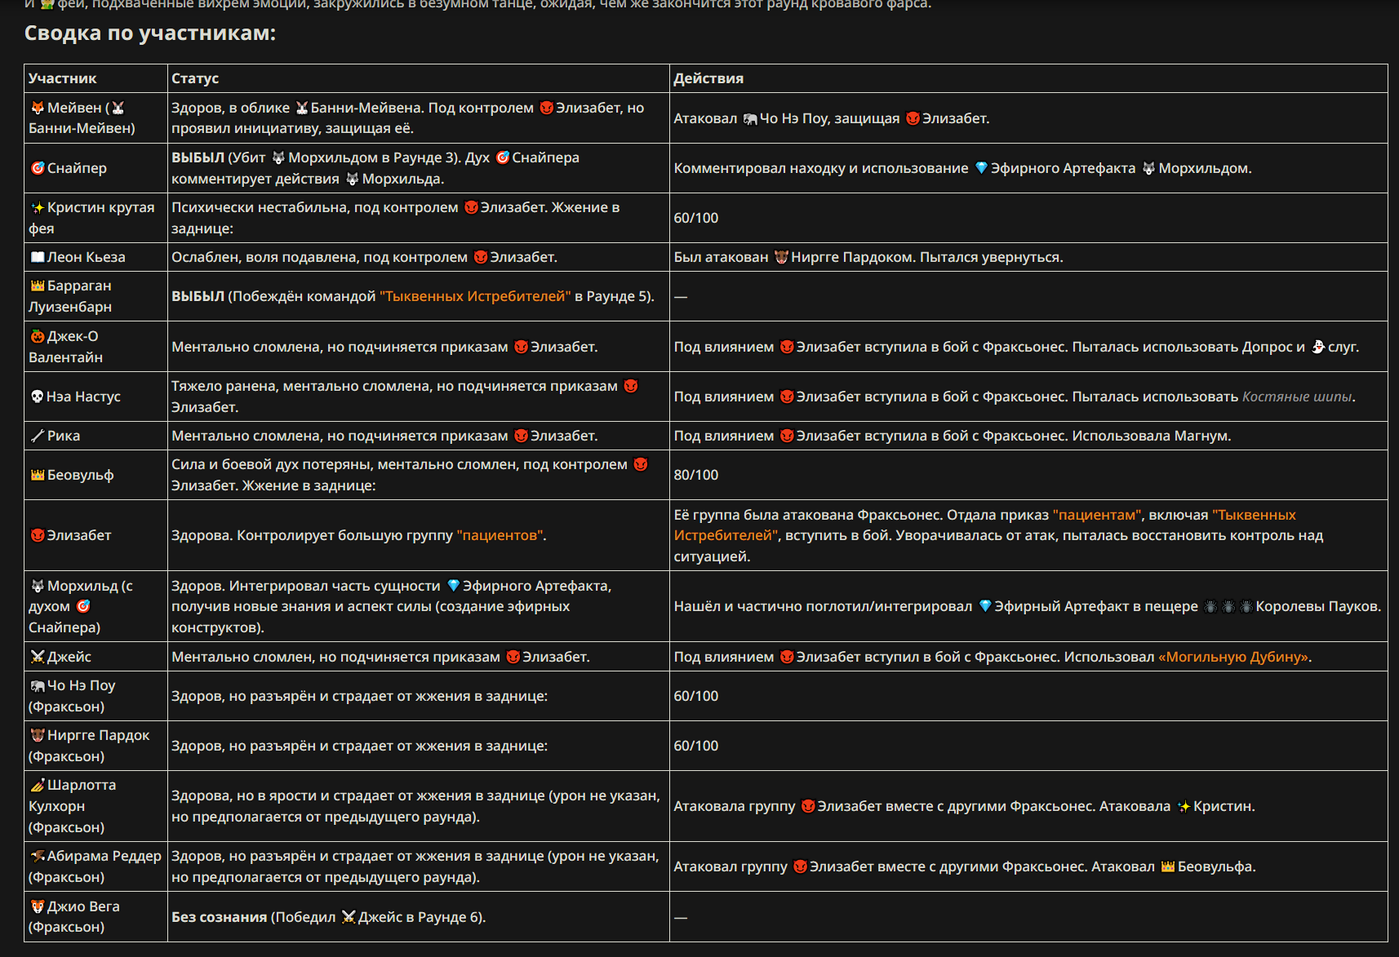Click the 60/100 value in Ниргге Пардок row

[696, 746]
